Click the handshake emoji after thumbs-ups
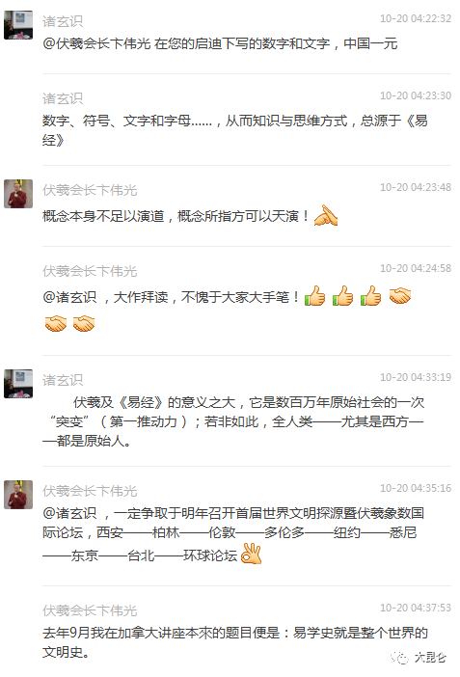 (400, 296)
